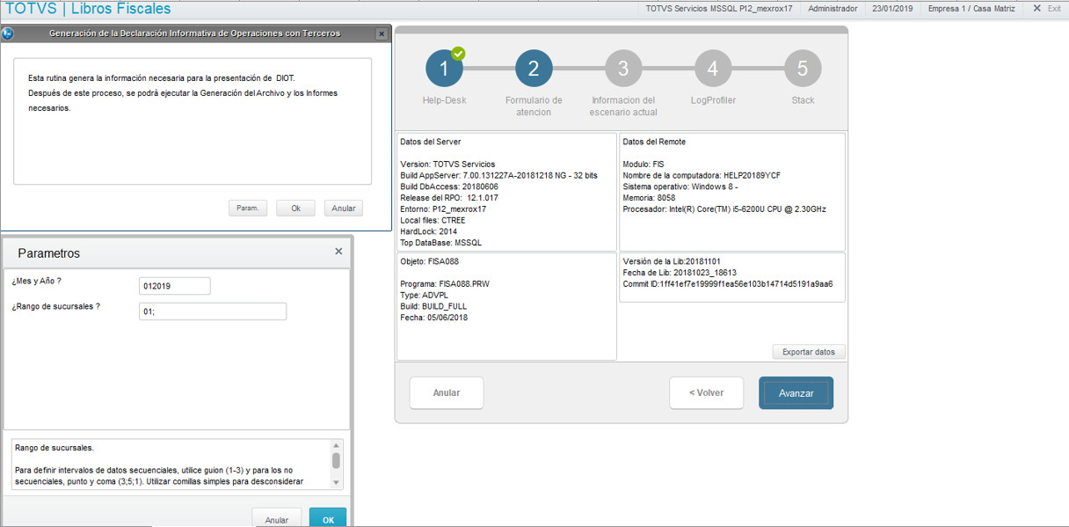
Task: Click the Memoria: 8058 line
Action: click(x=649, y=198)
